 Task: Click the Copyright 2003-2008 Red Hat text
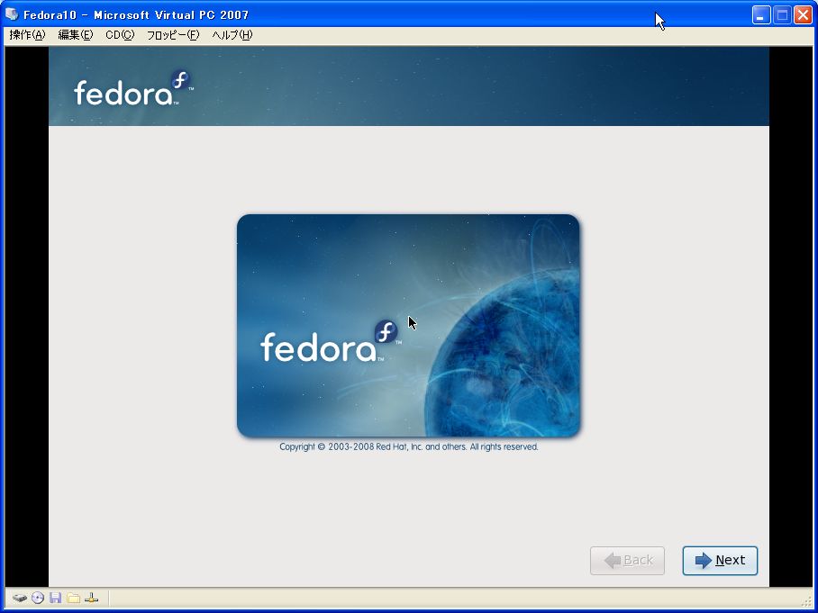408,446
